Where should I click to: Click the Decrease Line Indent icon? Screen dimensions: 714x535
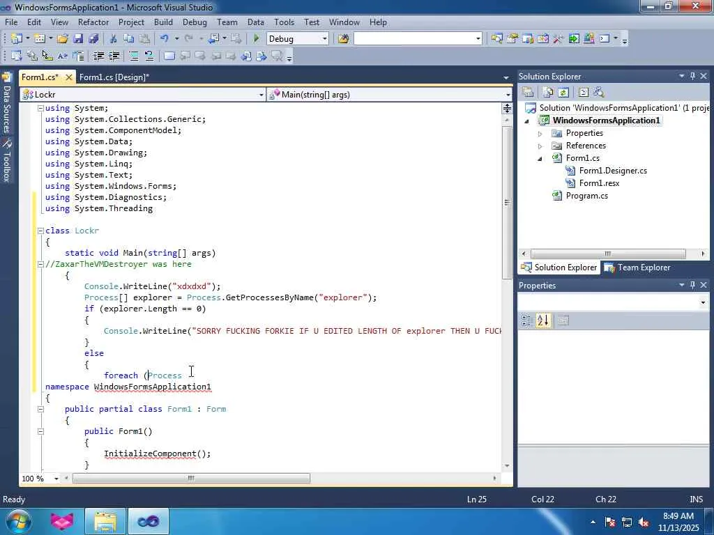98,56
